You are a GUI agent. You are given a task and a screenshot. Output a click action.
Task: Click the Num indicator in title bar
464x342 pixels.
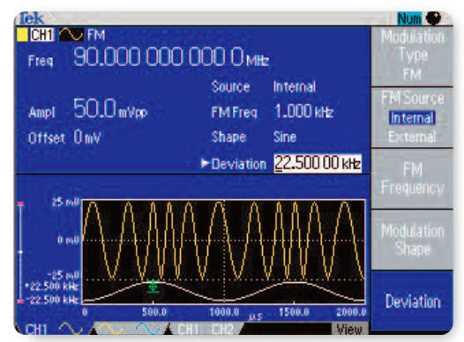409,19
